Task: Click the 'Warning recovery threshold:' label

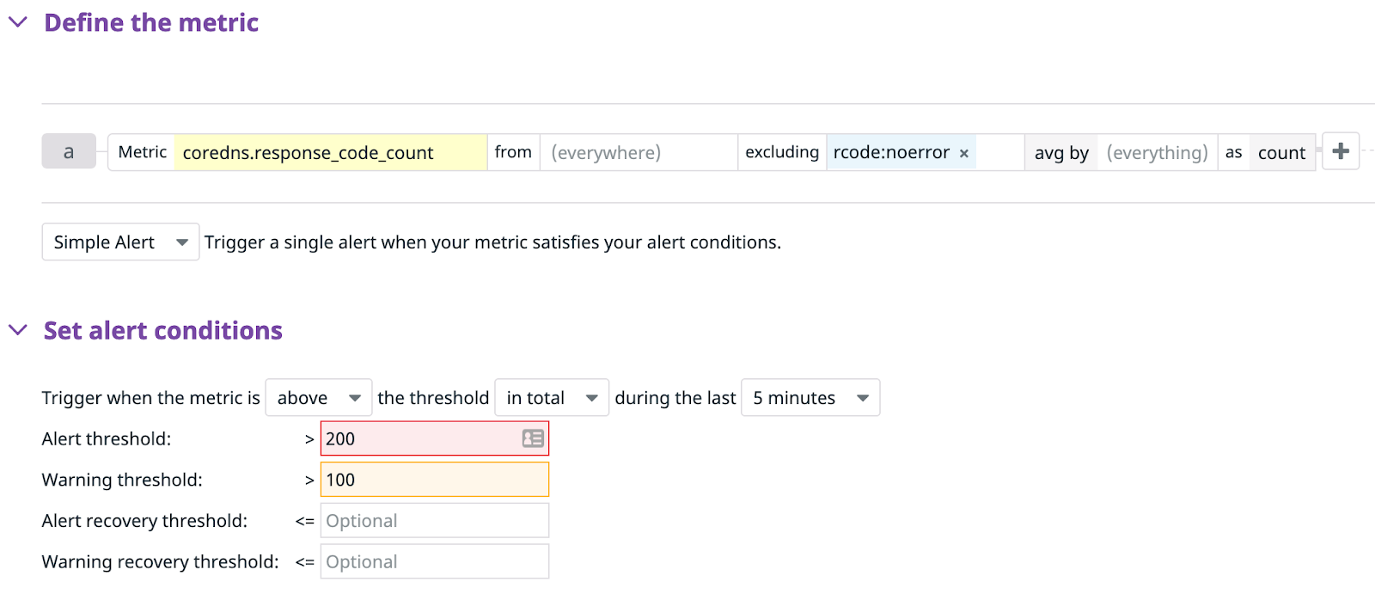Action: (161, 561)
